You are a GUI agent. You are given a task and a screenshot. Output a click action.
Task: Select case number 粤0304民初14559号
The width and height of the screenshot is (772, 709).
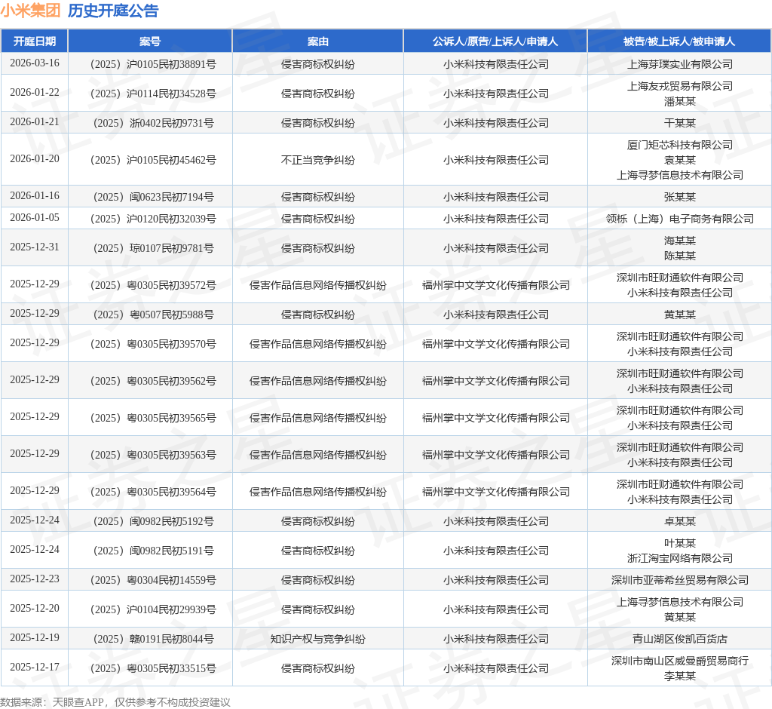(153, 580)
